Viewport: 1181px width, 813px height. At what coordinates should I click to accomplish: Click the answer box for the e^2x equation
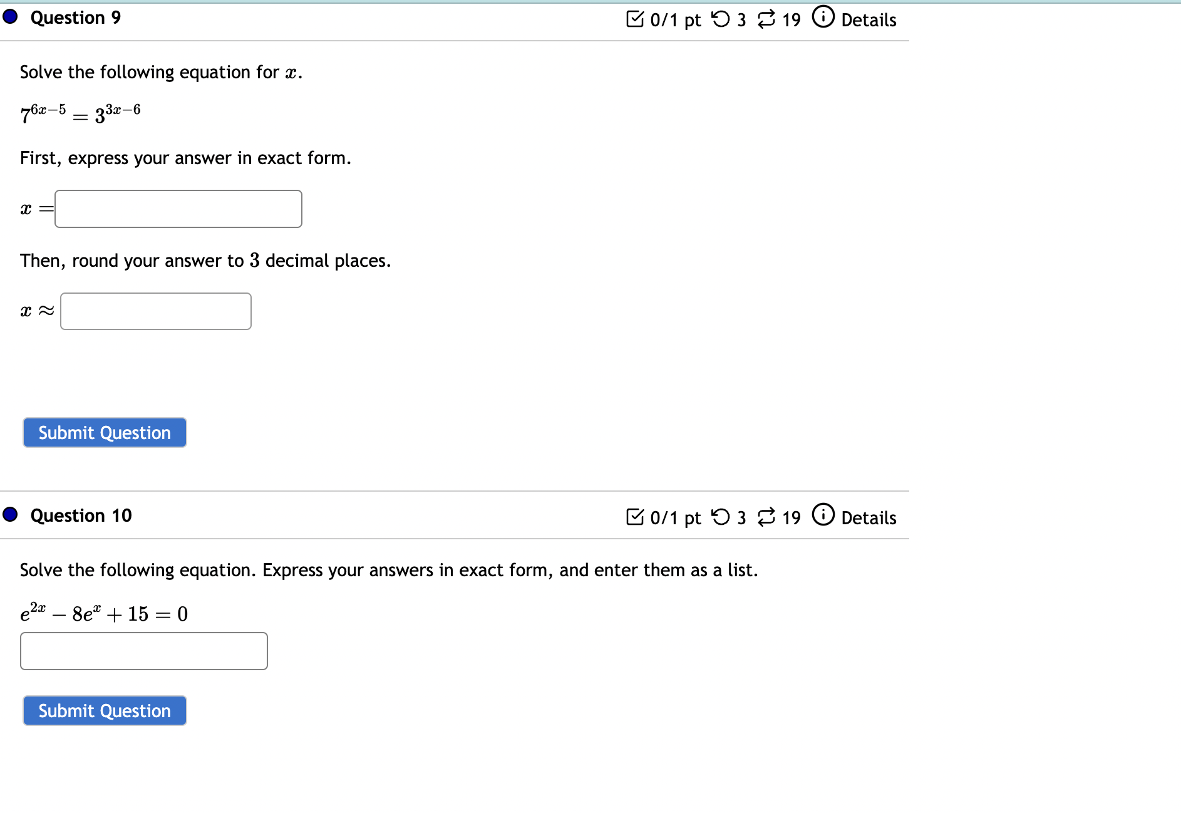coord(143,651)
